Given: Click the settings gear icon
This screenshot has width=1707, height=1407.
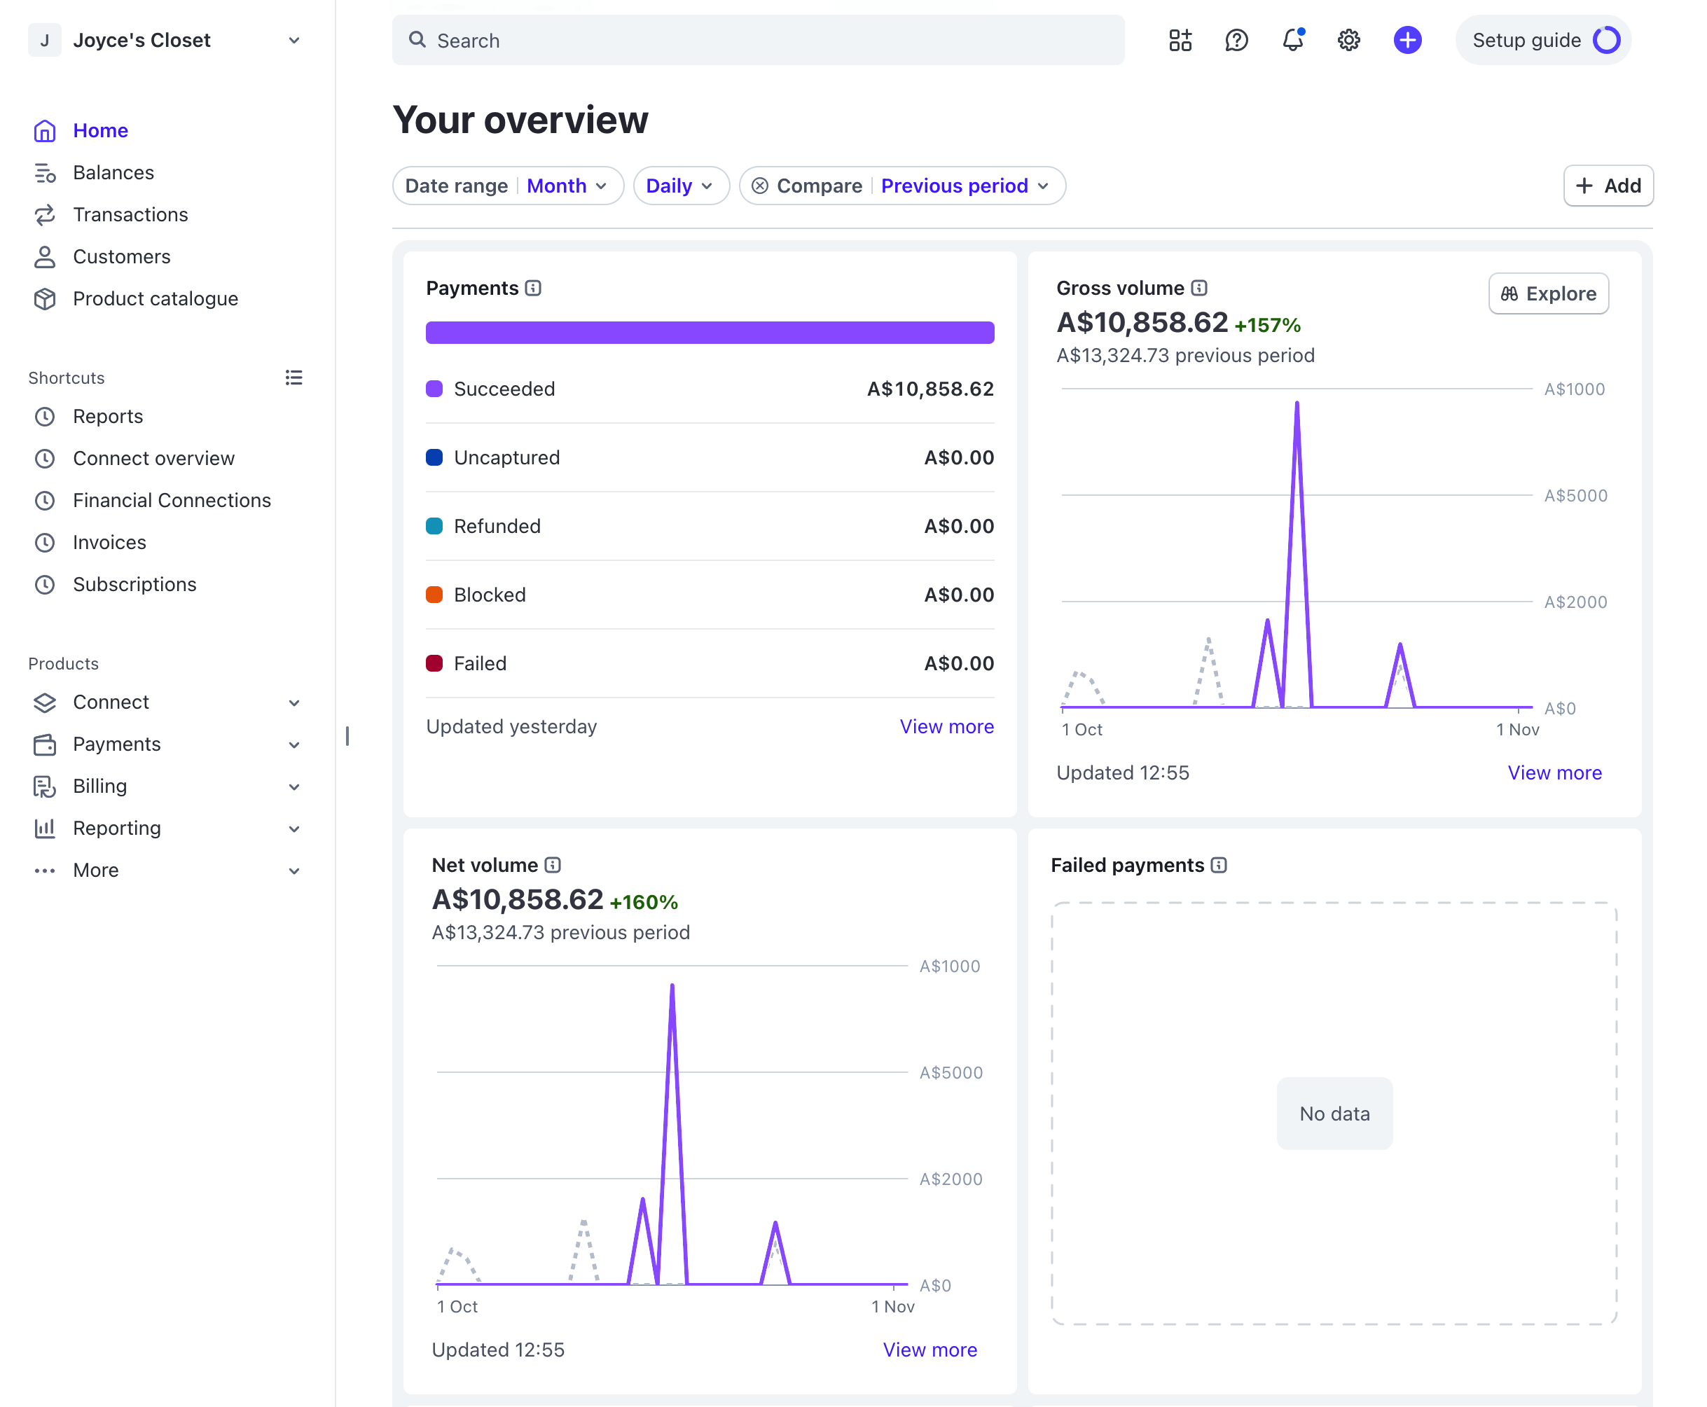Looking at the screenshot, I should 1348,40.
